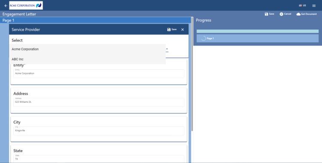Save the Engagement Letter from top toolbar
The image size is (322, 163).
click(270, 14)
